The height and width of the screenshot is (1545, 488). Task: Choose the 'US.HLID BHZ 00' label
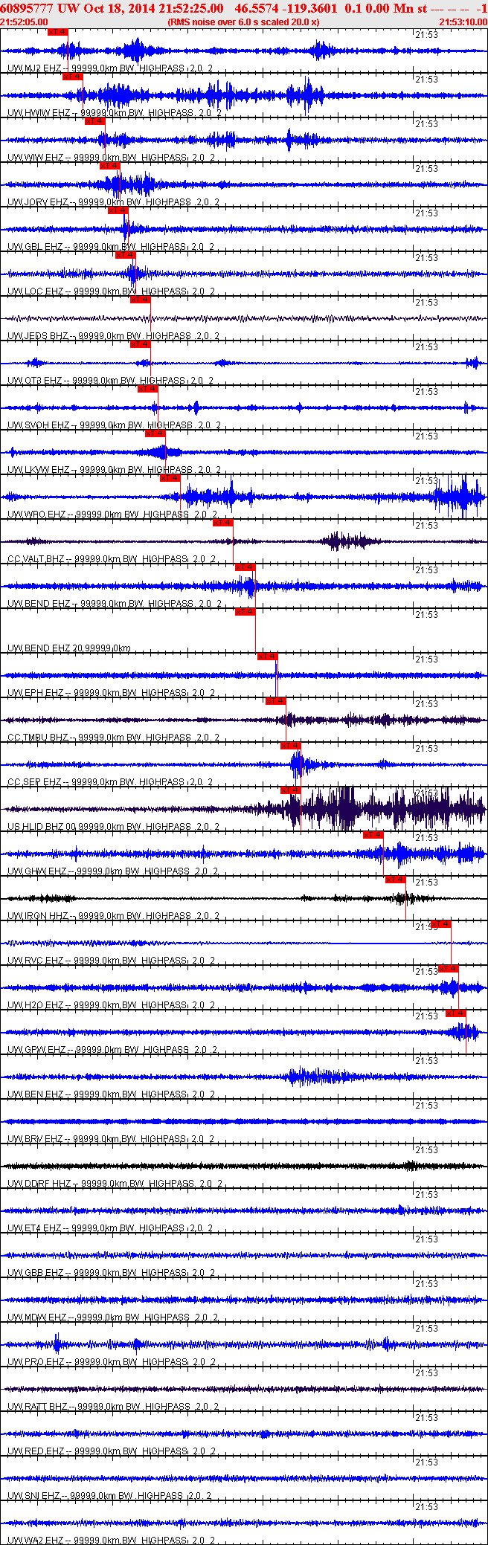click(42, 827)
